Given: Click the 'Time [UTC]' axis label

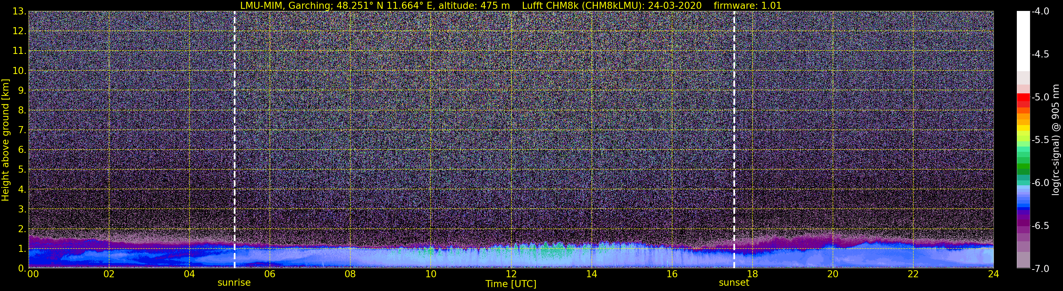Looking at the screenshot, I should 511,284.
